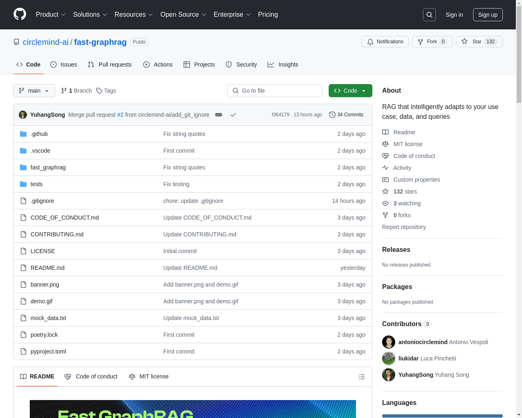This screenshot has width=522, height=418.
Task: Open the Tags link
Action: (x=106, y=91)
